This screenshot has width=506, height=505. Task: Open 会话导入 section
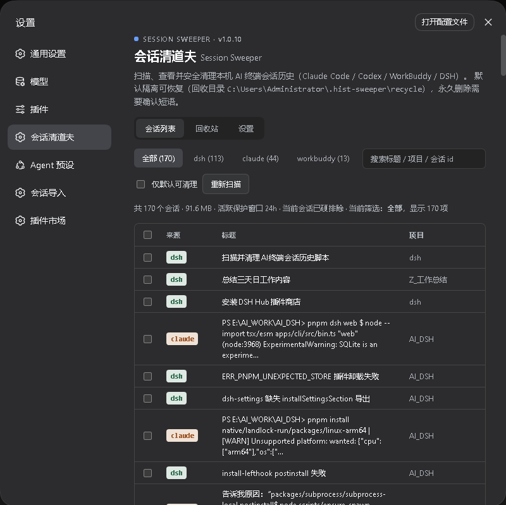pyautogui.click(x=59, y=193)
